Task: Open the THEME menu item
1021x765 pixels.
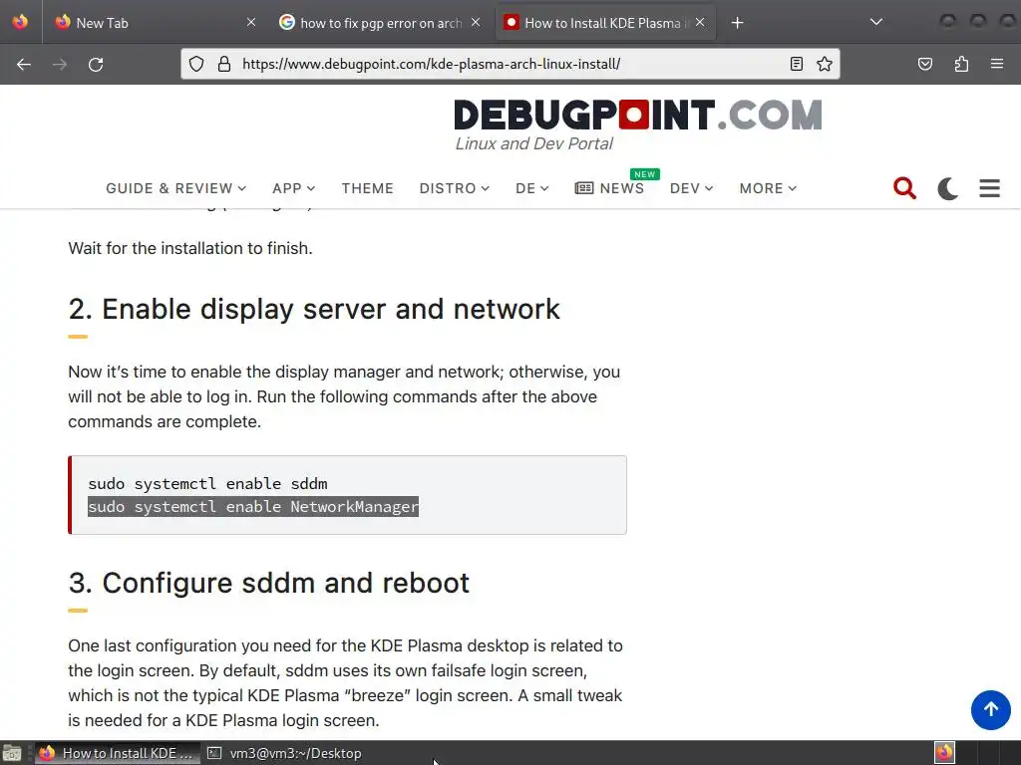Action: click(367, 188)
